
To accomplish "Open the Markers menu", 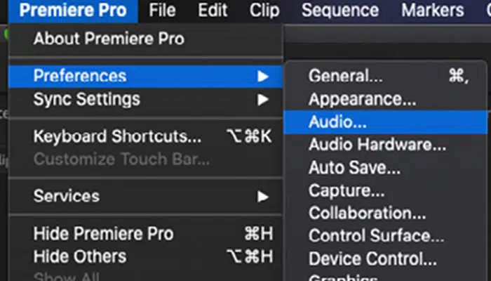I will click(433, 11).
